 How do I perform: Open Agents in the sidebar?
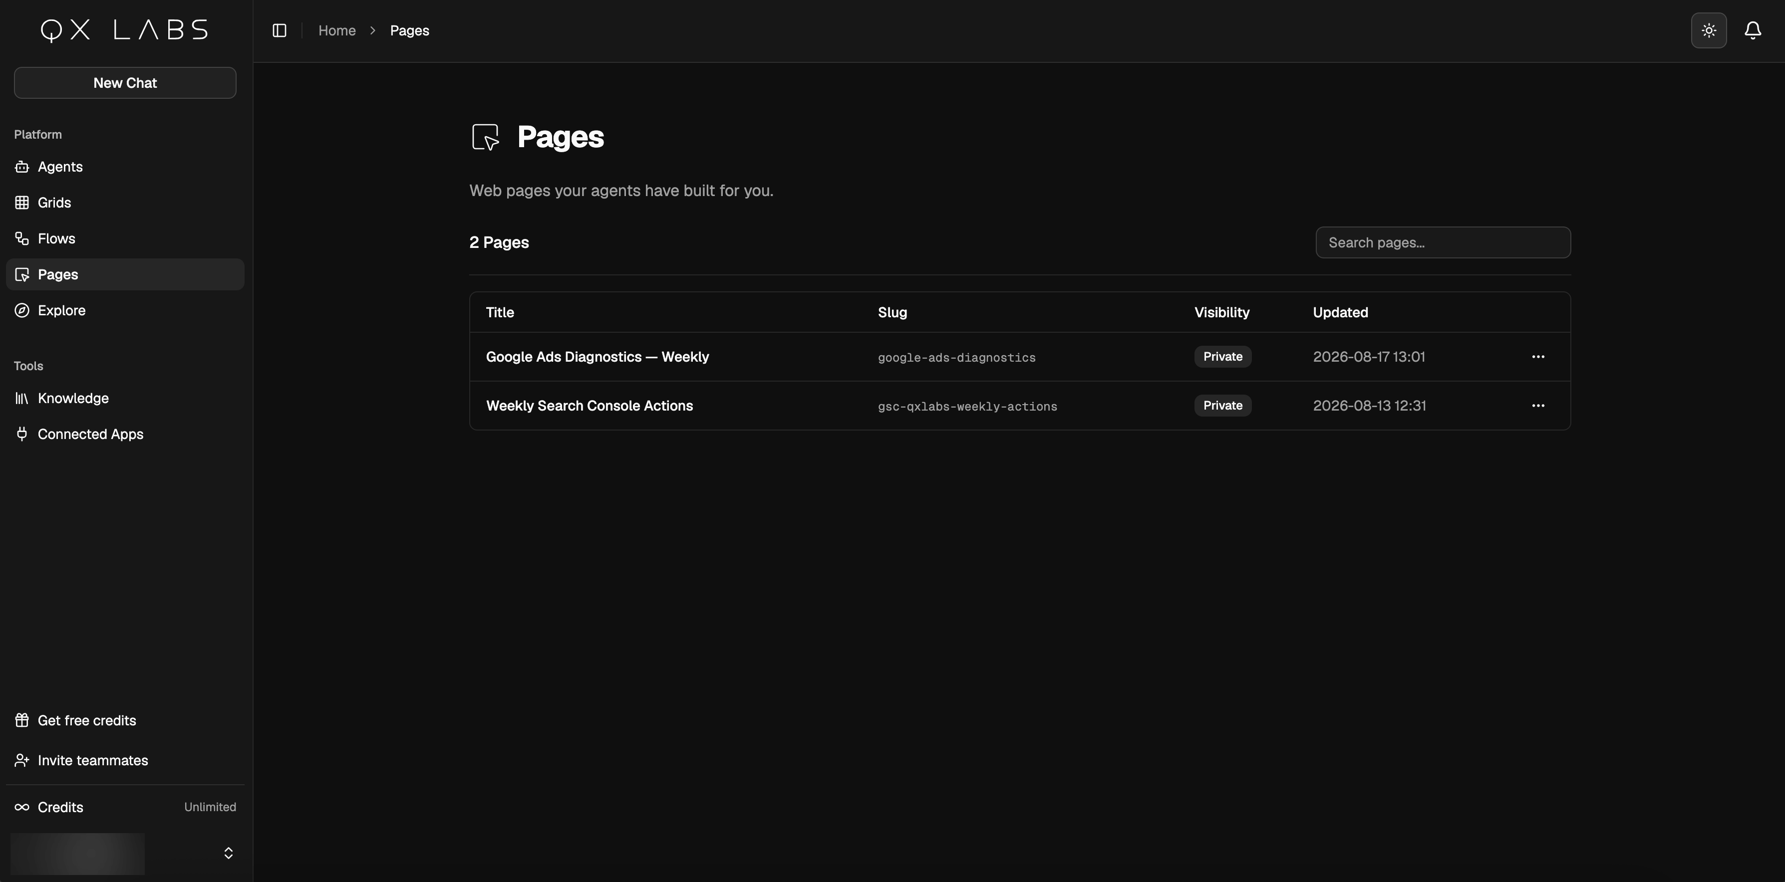(125, 167)
